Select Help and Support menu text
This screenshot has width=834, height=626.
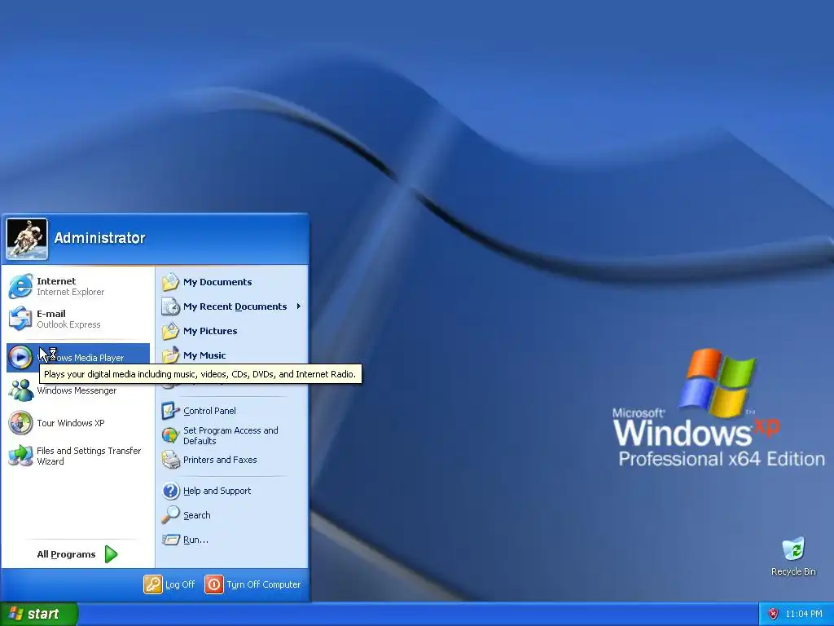tap(217, 490)
